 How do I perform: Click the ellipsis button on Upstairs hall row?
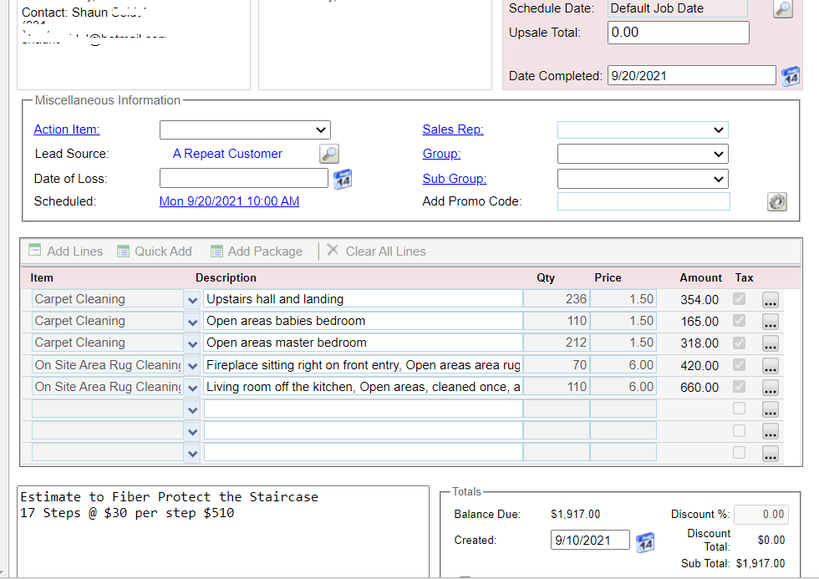click(x=770, y=300)
